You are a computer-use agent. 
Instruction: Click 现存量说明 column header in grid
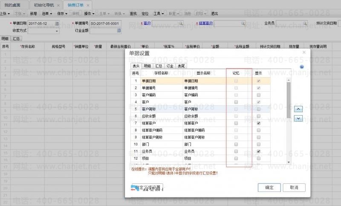[318, 46]
